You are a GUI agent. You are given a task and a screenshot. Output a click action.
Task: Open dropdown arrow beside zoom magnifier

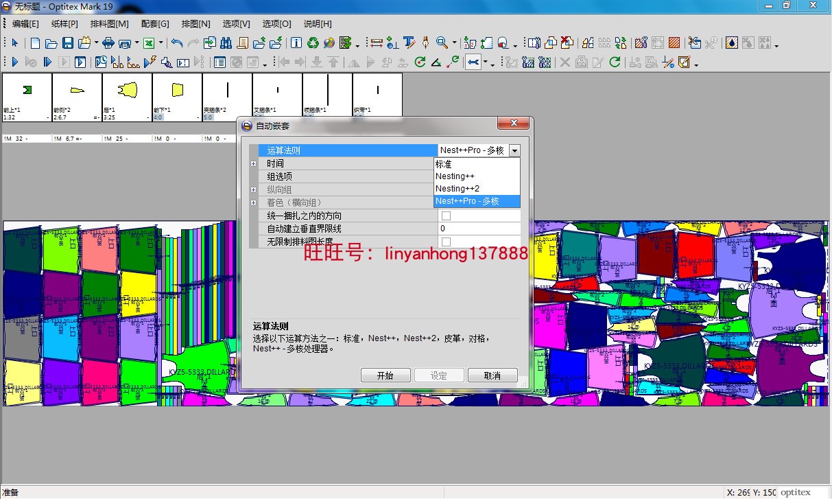(454, 43)
